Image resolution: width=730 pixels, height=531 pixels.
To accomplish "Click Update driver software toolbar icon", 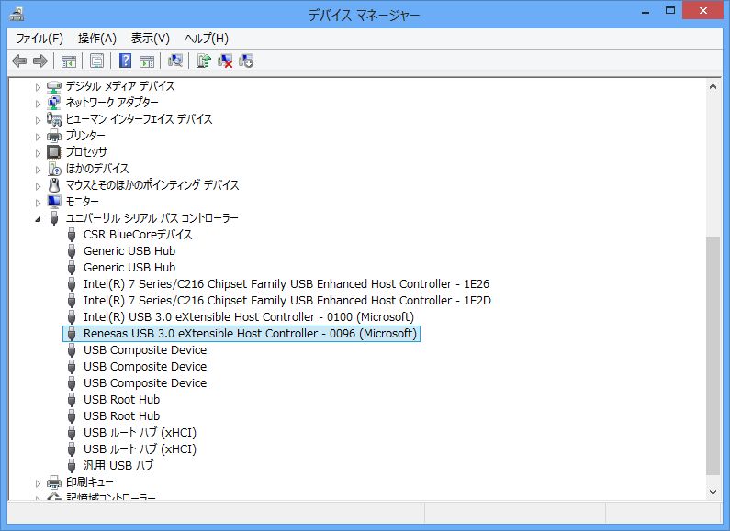I will (204, 61).
